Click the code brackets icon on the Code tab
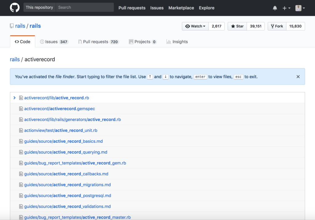Viewport: 315px width, 220px height. click(x=18, y=41)
